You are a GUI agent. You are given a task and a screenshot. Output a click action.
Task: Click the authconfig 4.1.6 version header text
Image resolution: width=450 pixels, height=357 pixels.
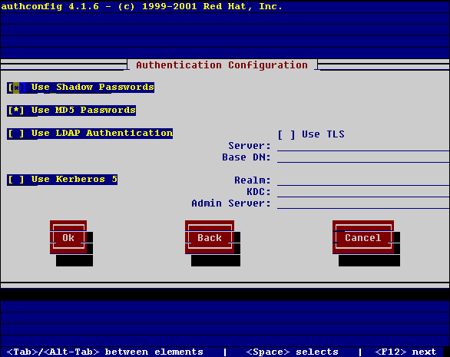(x=142, y=6)
